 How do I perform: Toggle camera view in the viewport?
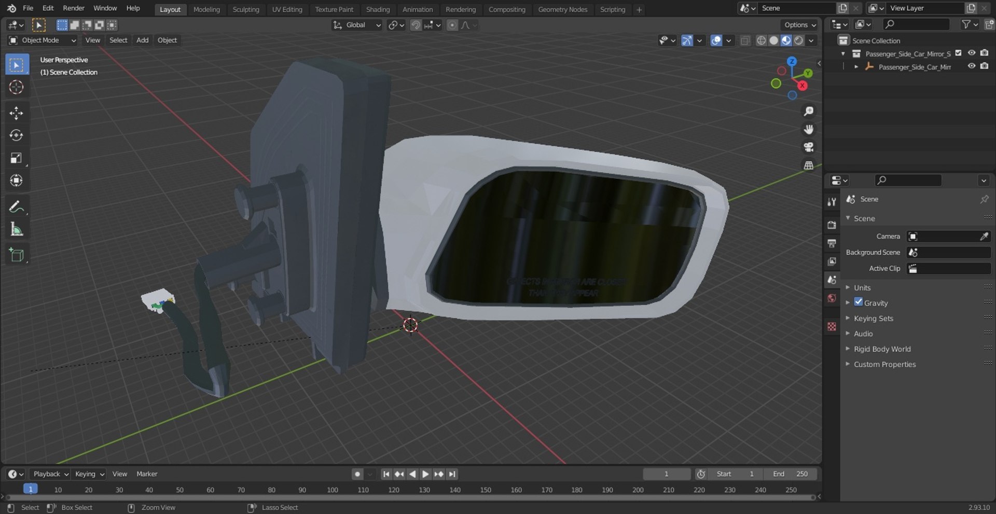pos(808,147)
